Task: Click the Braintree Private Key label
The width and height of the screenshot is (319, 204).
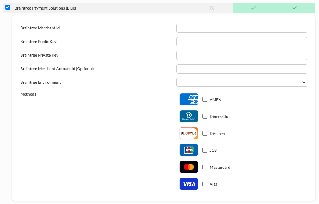Action: (x=39, y=56)
